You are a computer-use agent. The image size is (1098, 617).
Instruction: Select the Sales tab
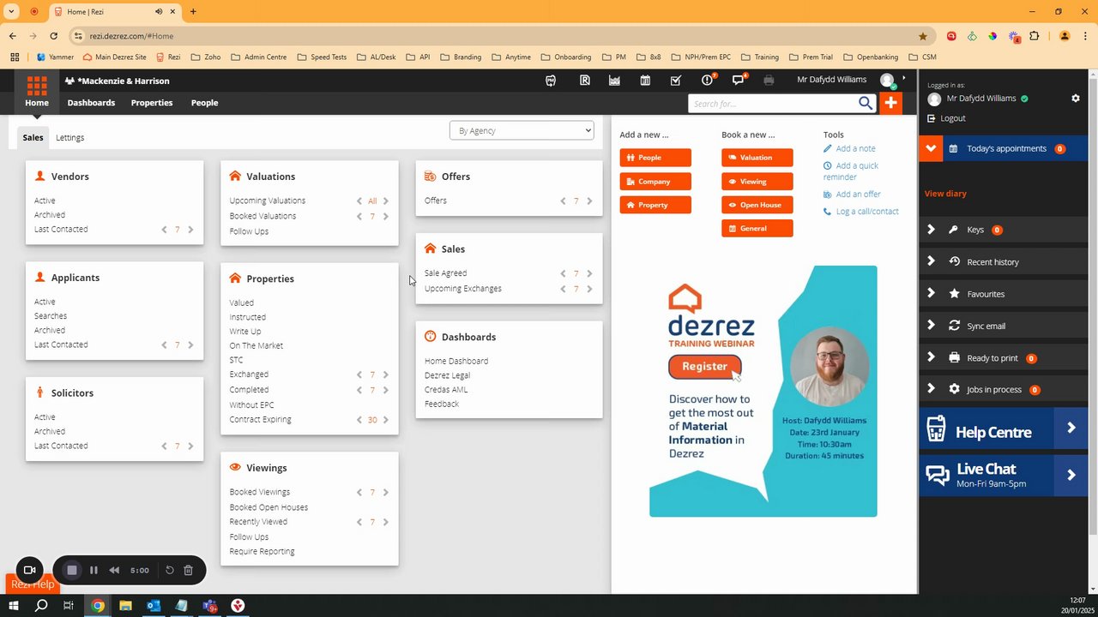click(33, 137)
